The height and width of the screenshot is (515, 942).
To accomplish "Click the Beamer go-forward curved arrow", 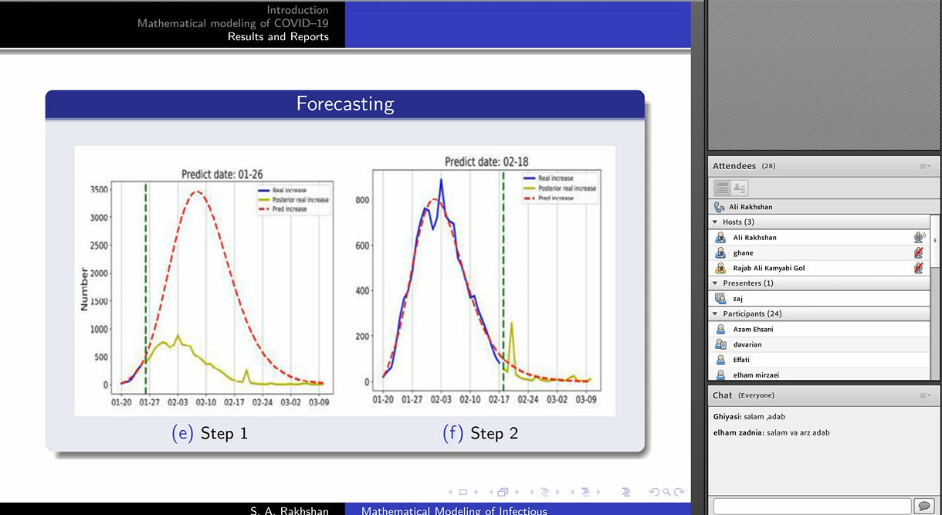I will [x=679, y=492].
